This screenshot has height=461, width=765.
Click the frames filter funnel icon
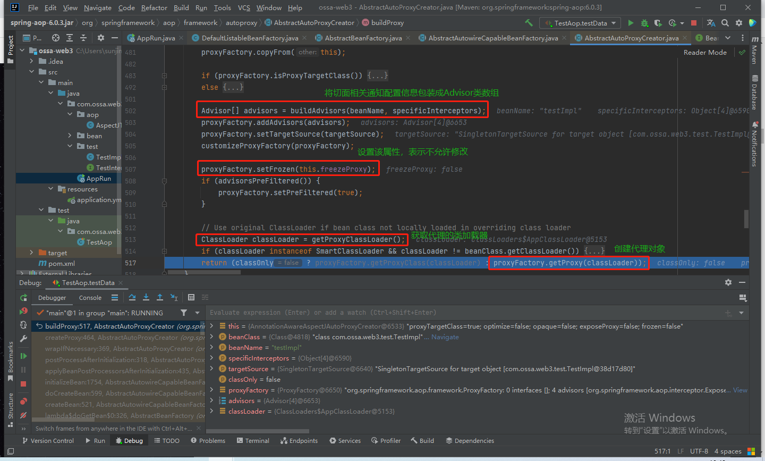click(184, 313)
